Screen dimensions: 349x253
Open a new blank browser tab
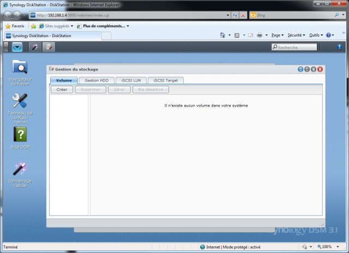106,36
